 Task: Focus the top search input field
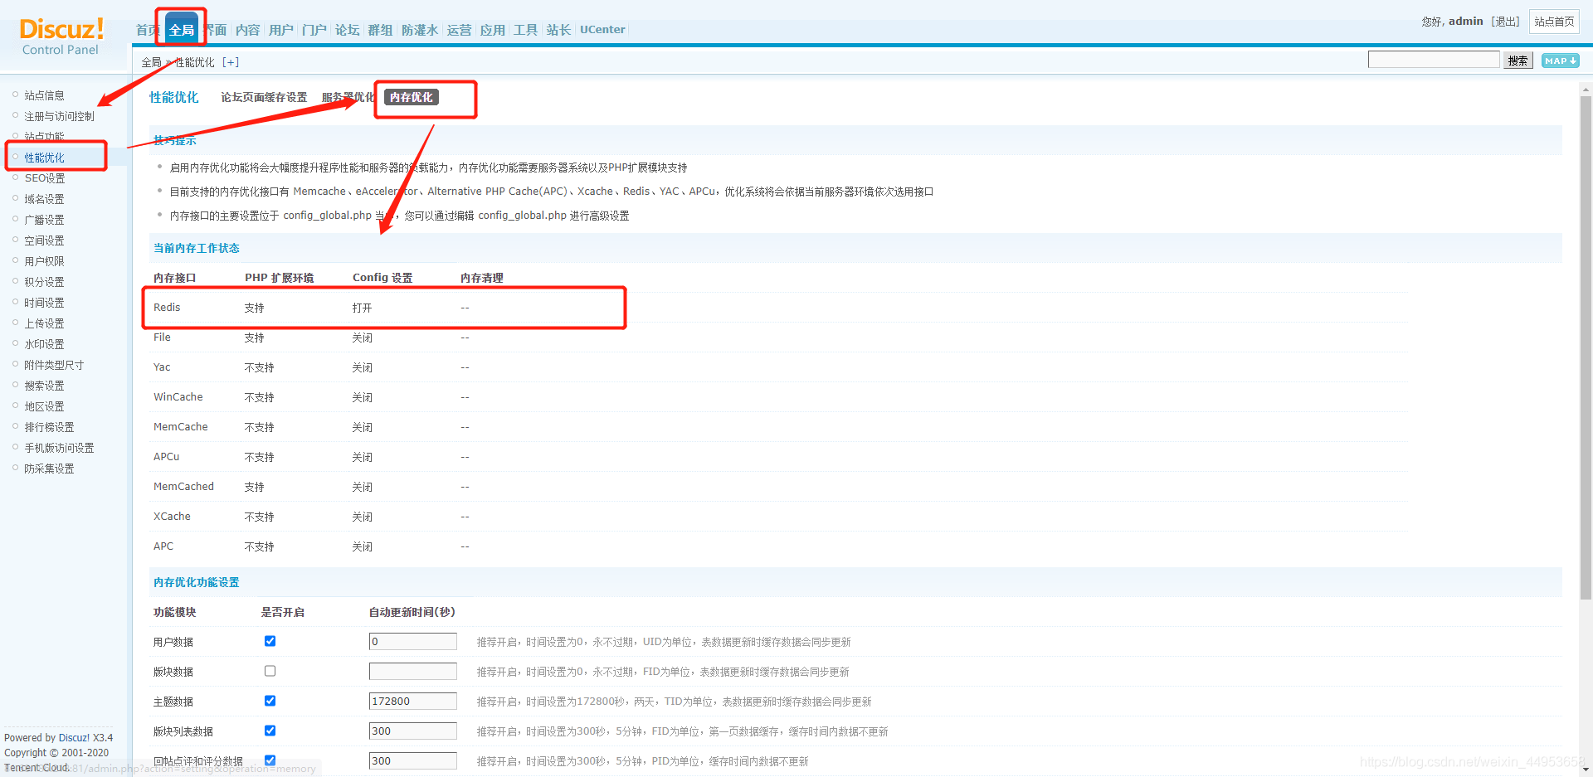(x=1434, y=60)
